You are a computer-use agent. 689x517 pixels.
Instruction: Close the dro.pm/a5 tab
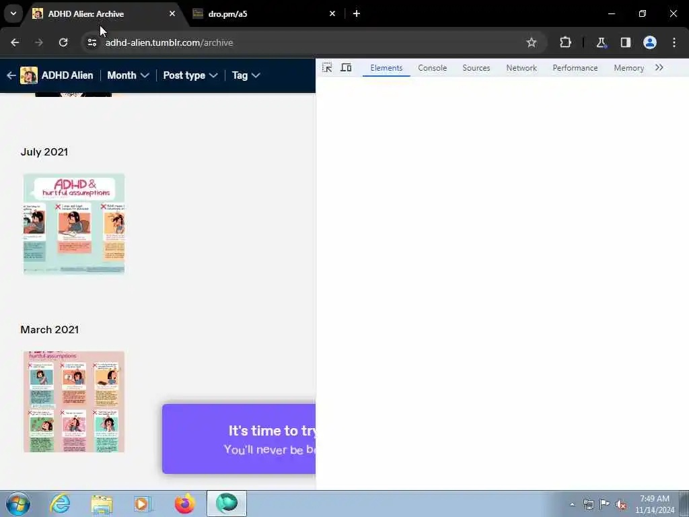pyautogui.click(x=332, y=13)
